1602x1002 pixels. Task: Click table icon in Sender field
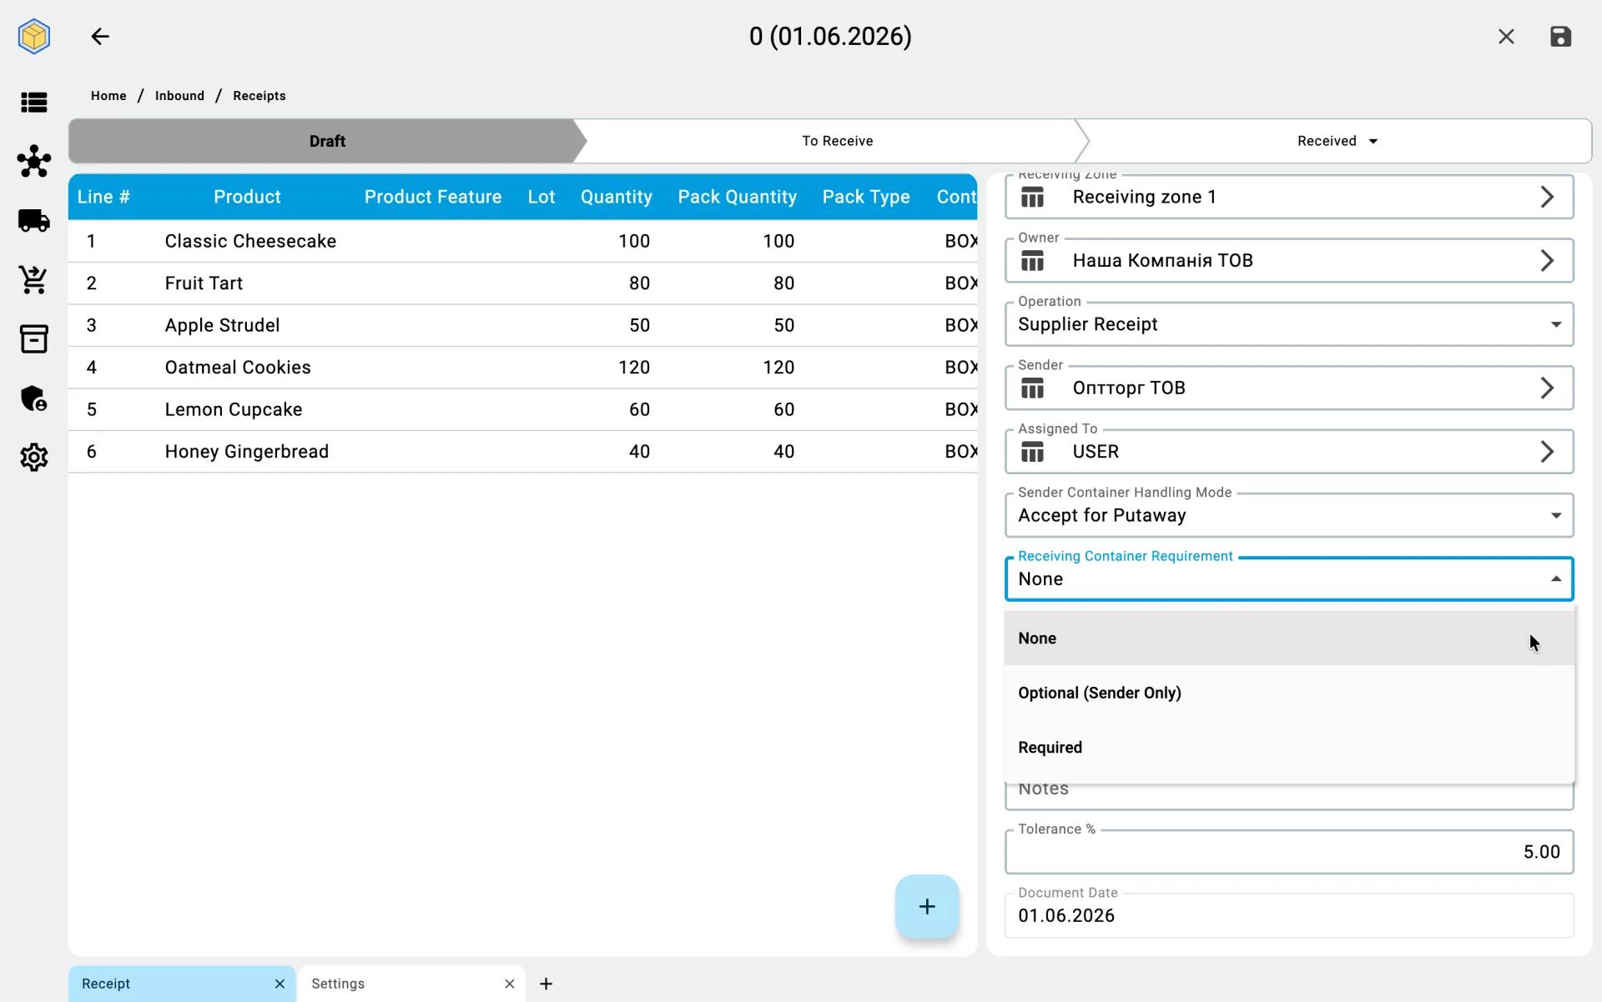1033,388
